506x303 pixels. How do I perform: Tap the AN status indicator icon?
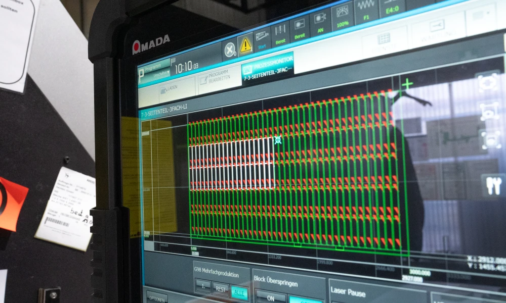(x=320, y=23)
